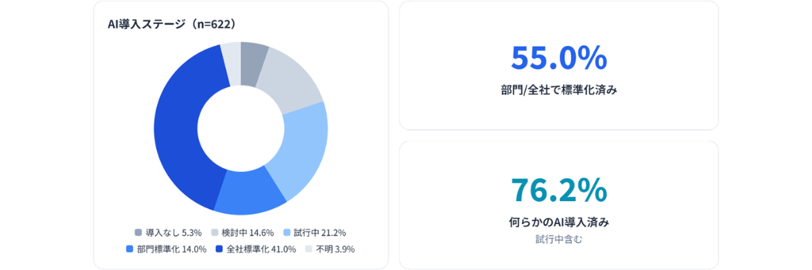The width and height of the screenshot is (812, 270).
Task: Click the 部門標準化 legend color swatch
Action: (130, 249)
